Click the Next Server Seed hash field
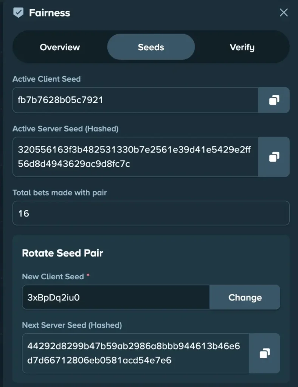The image size is (298, 387). [x=135, y=353]
